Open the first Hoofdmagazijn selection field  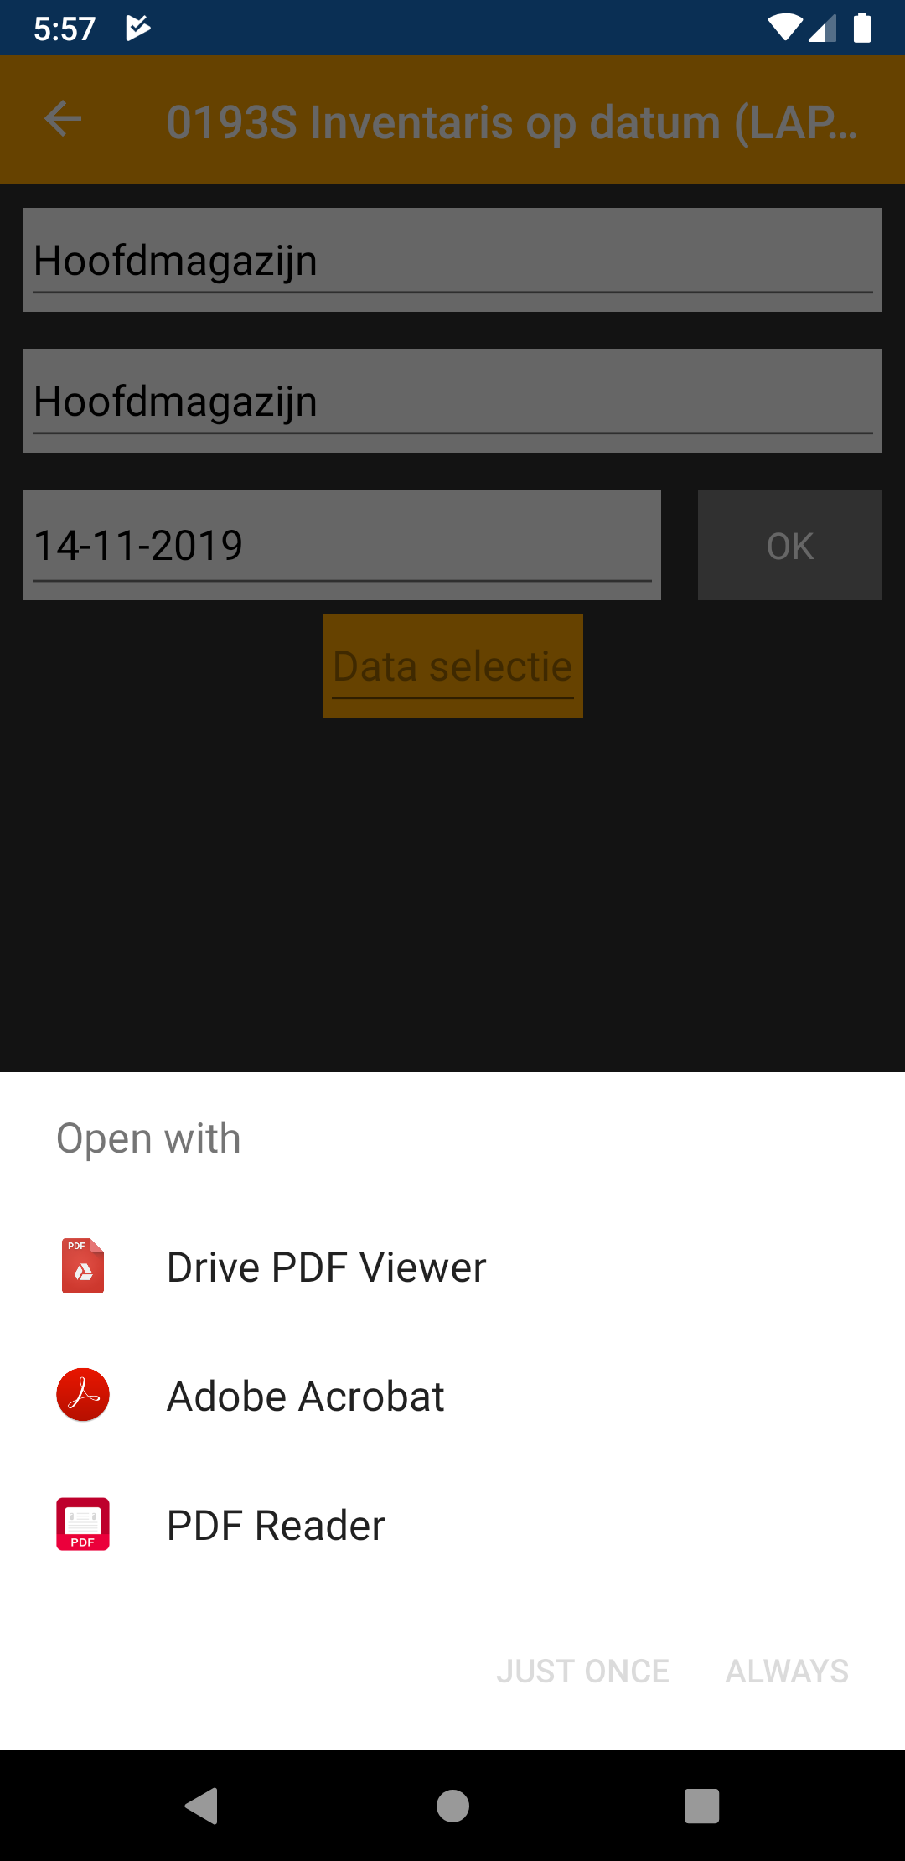click(x=452, y=260)
